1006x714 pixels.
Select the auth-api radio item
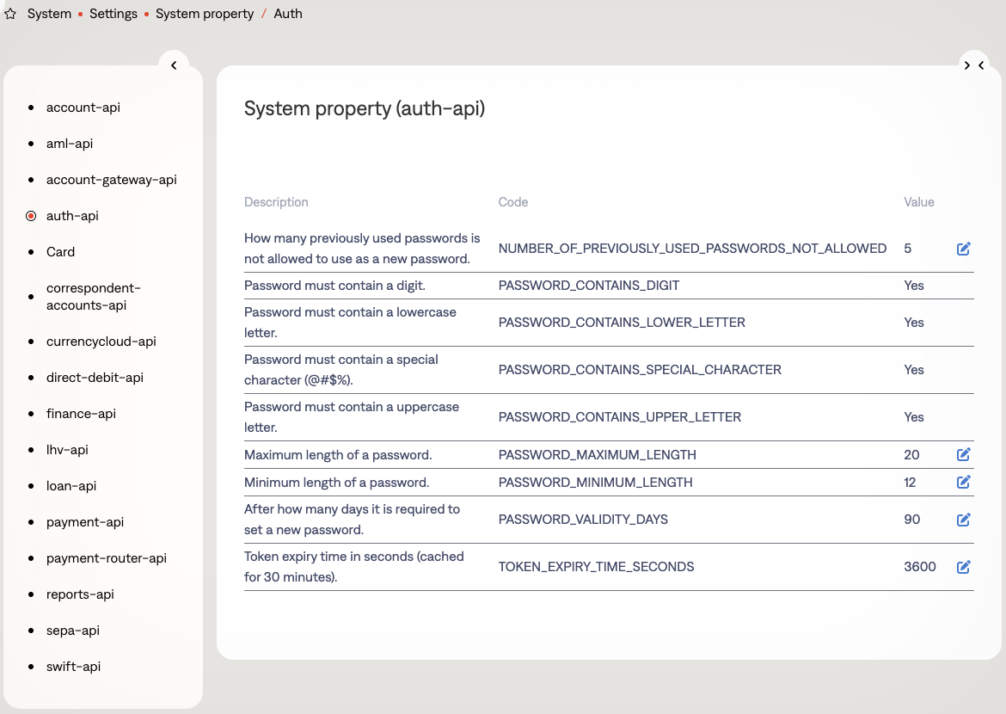pyautogui.click(x=32, y=216)
